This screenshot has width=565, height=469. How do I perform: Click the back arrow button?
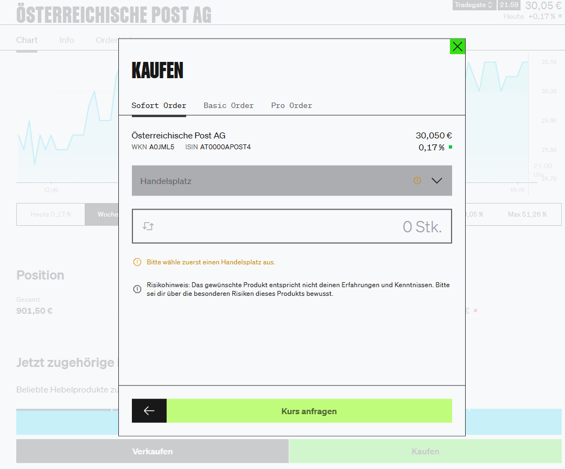pyautogui.click(x=149, y=411)
